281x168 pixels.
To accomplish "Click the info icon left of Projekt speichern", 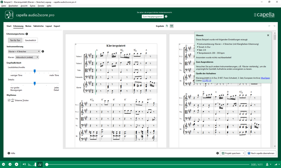I will (x=217, y=153).
